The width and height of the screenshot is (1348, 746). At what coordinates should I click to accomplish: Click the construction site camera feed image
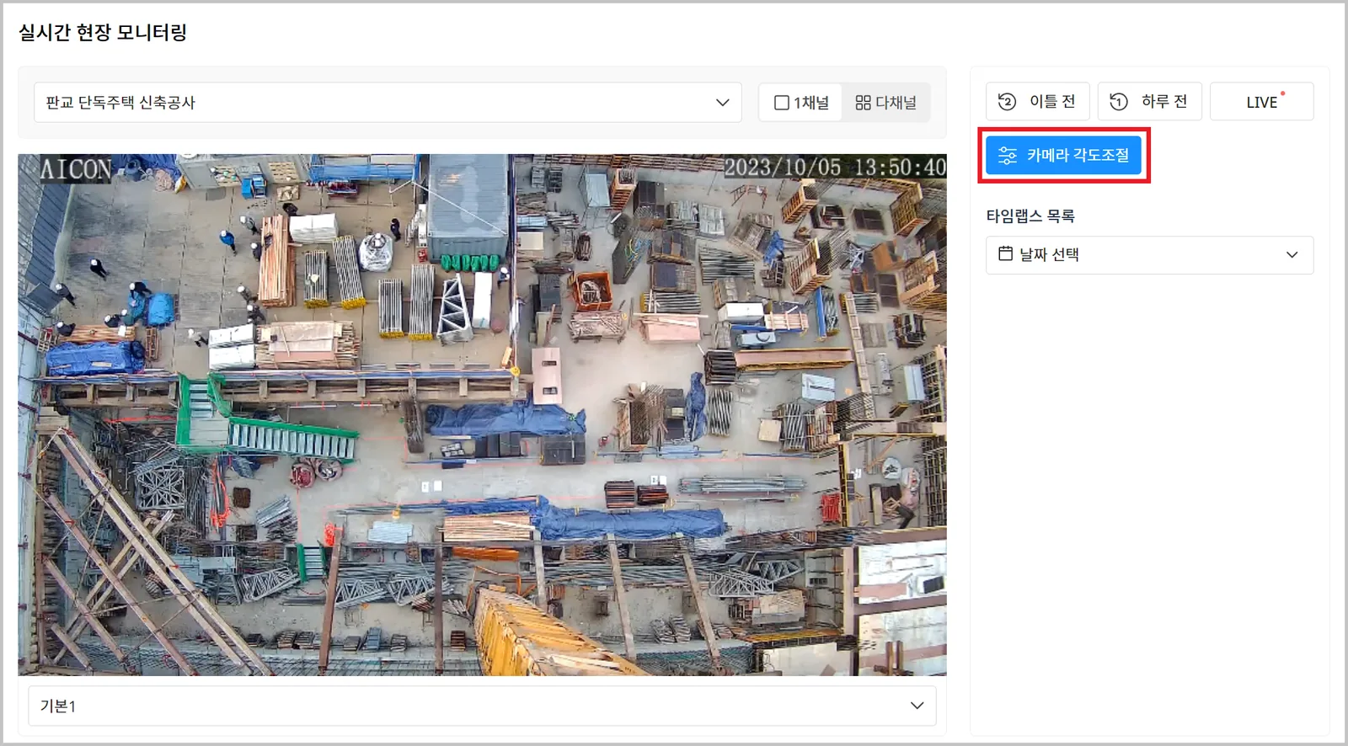point(482,414)
